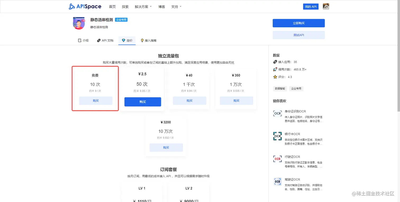The image size is (400, 202).
Task: Click the 接入应用 35 value
Action: coord(295,62)
